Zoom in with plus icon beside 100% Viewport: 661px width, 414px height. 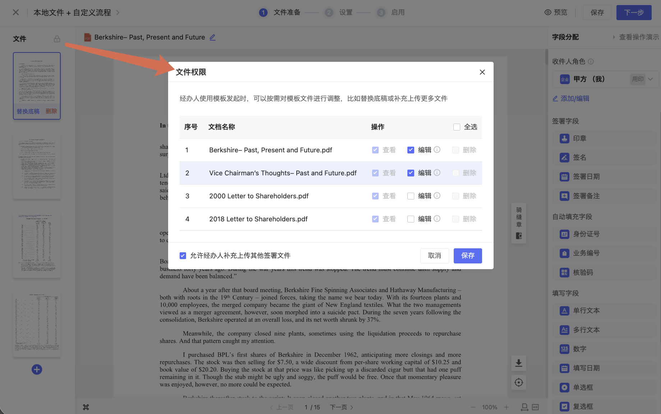coord(506,407)
